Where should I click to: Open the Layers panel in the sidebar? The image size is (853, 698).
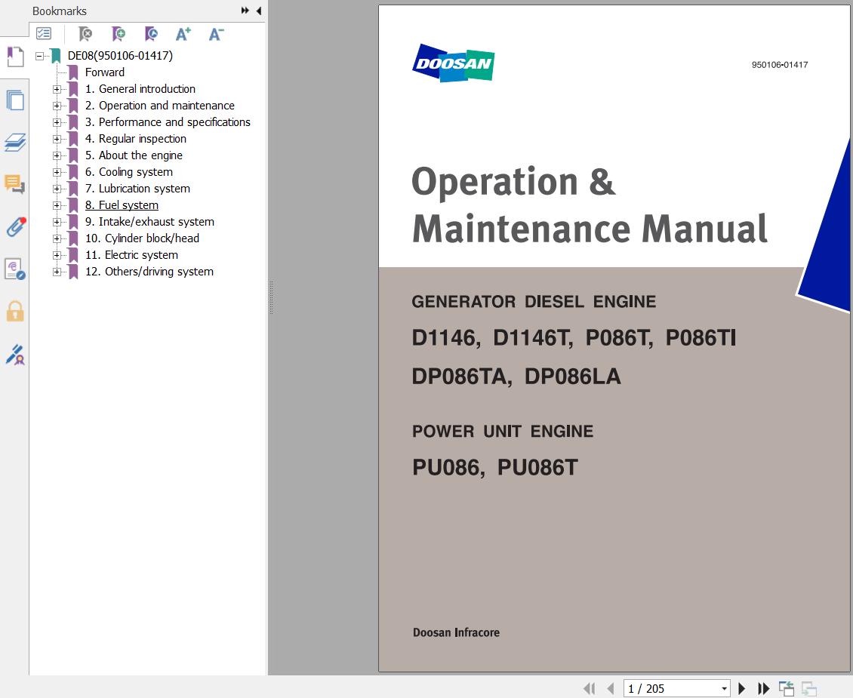pos(15,143)
